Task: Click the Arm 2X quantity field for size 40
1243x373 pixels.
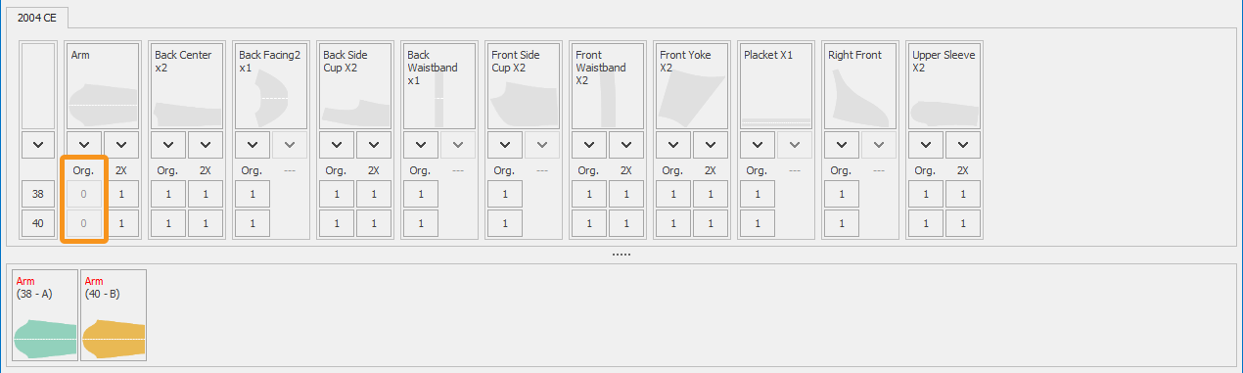Action: coord(121,223)
